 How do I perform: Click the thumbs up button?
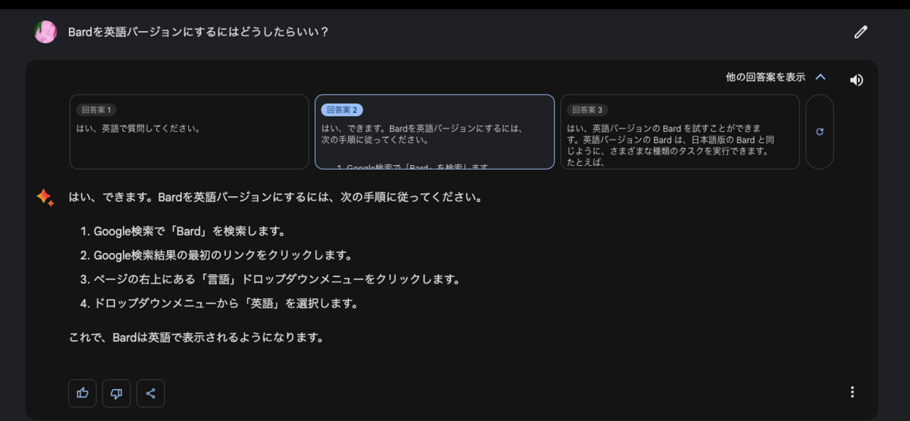pyautogui.click(x=83, y=393)
